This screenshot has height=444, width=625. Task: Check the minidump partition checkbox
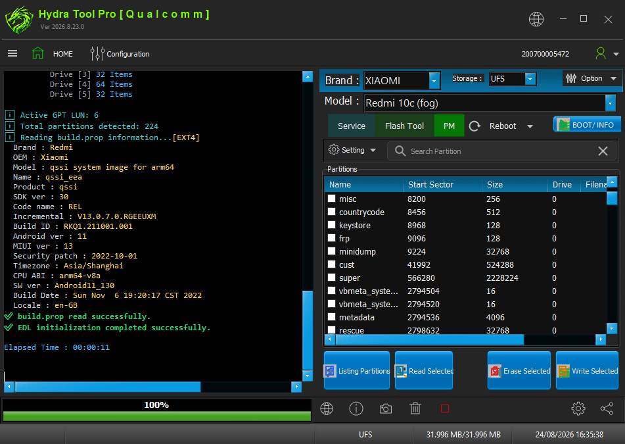(x=332, y=251)
